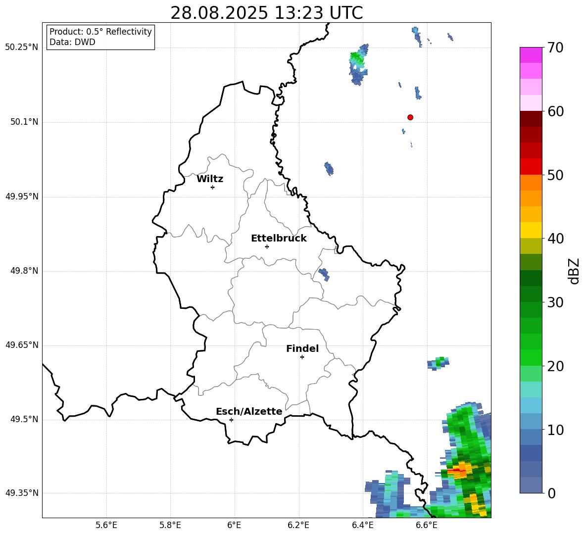The image size is (586, 535).
Task: Click the "49.65°N" latitude label
Action: click(x=22, y=345)
